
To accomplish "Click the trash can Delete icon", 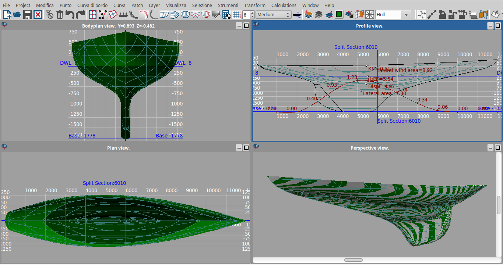I will (60, 15).
